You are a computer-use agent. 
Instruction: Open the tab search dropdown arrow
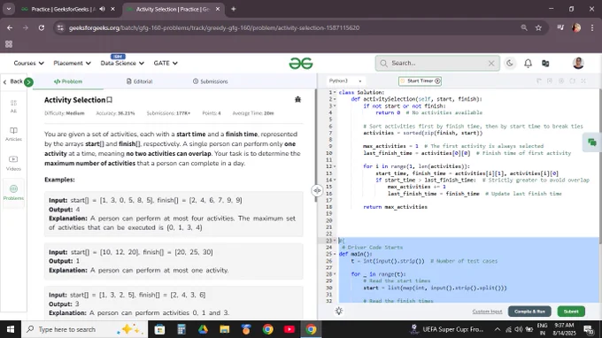click(9, 9)
